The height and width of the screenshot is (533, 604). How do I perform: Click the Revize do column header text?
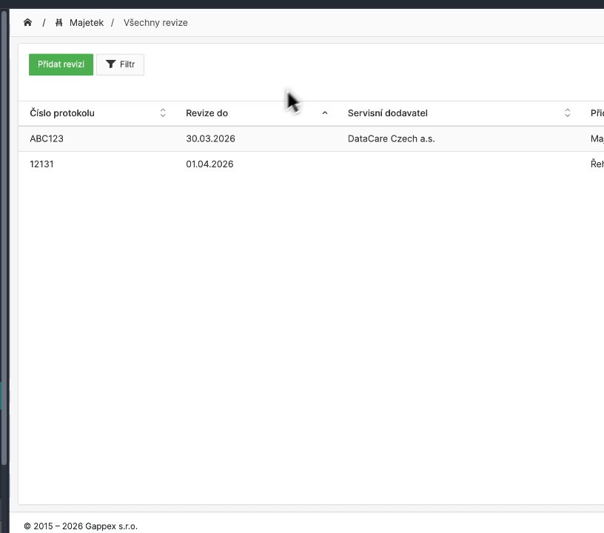pyautogui.click(x=207, y=113)
